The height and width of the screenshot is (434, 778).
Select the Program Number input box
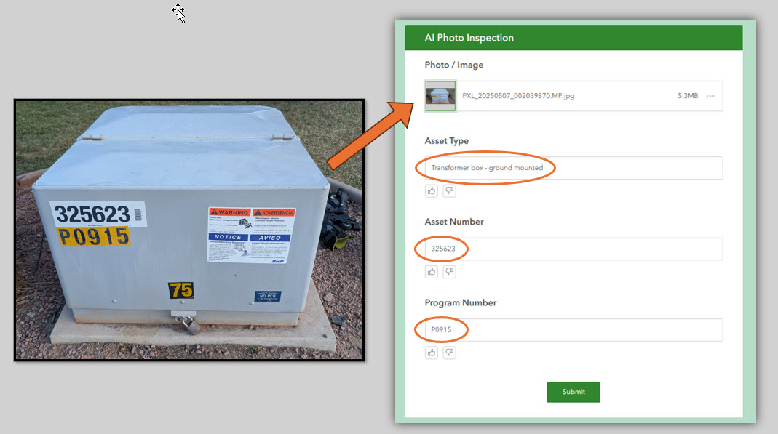click(x=572, y=329)
